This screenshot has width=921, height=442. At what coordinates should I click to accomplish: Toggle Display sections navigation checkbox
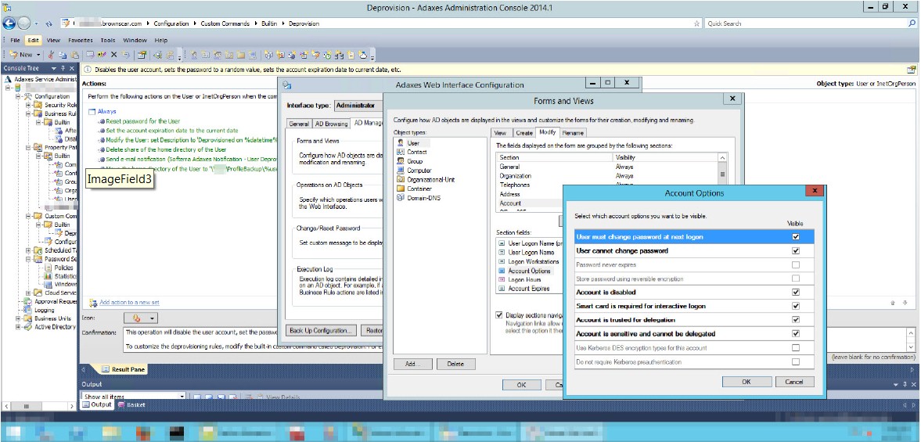pyautogui.click(x=499, y=315)
